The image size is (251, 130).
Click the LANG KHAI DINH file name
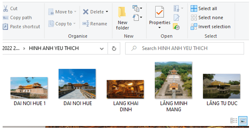(x=126, y=106)
